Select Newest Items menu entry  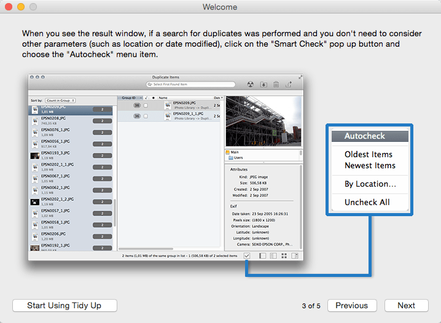pyautogui.click(x=370, y=165)
